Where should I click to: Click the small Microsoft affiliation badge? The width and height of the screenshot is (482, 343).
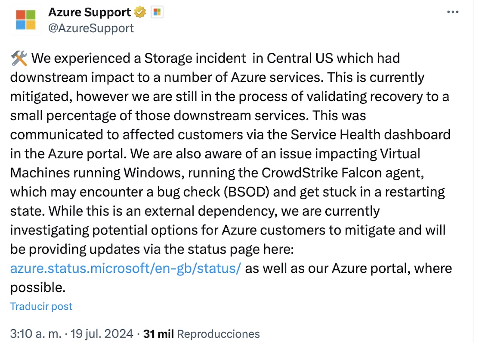tap(157, 13)
